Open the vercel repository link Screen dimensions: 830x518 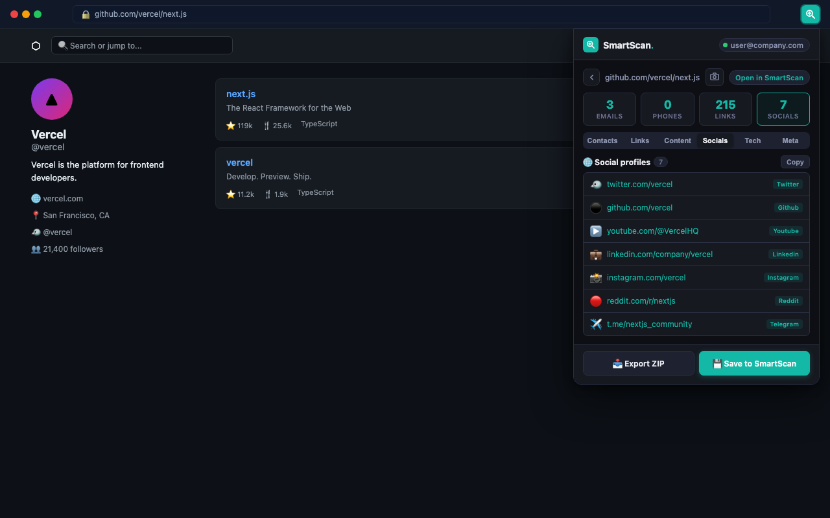point(239,163)
